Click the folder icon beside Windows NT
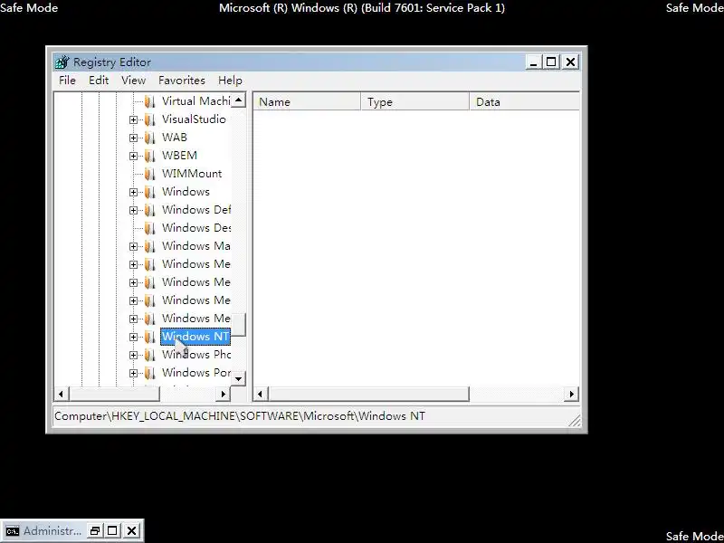724x543 pixels. pos(149,337)
